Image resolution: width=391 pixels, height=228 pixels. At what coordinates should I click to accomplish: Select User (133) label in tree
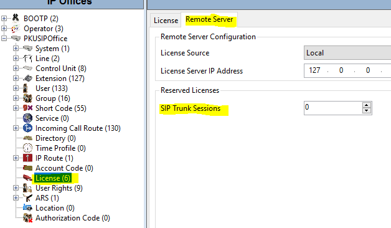point(52,88)
